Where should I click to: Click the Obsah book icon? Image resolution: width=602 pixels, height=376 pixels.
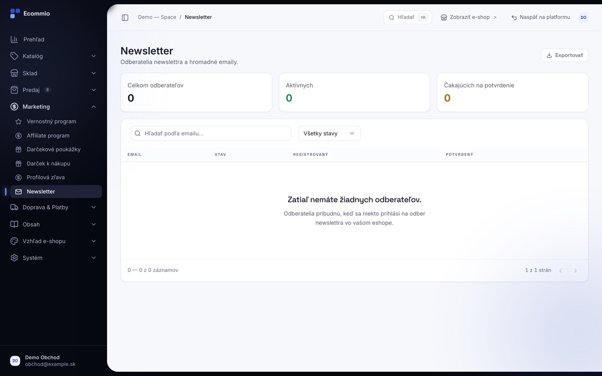pyautogui.click(x=14, y=224)
